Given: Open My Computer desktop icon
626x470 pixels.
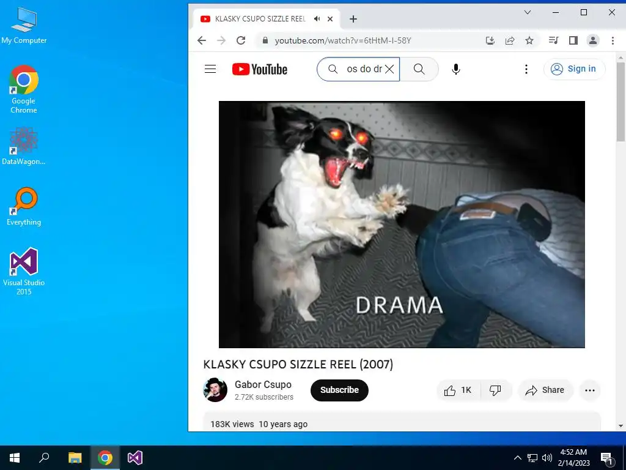Looking at the screenshot, I should (24, 26).
